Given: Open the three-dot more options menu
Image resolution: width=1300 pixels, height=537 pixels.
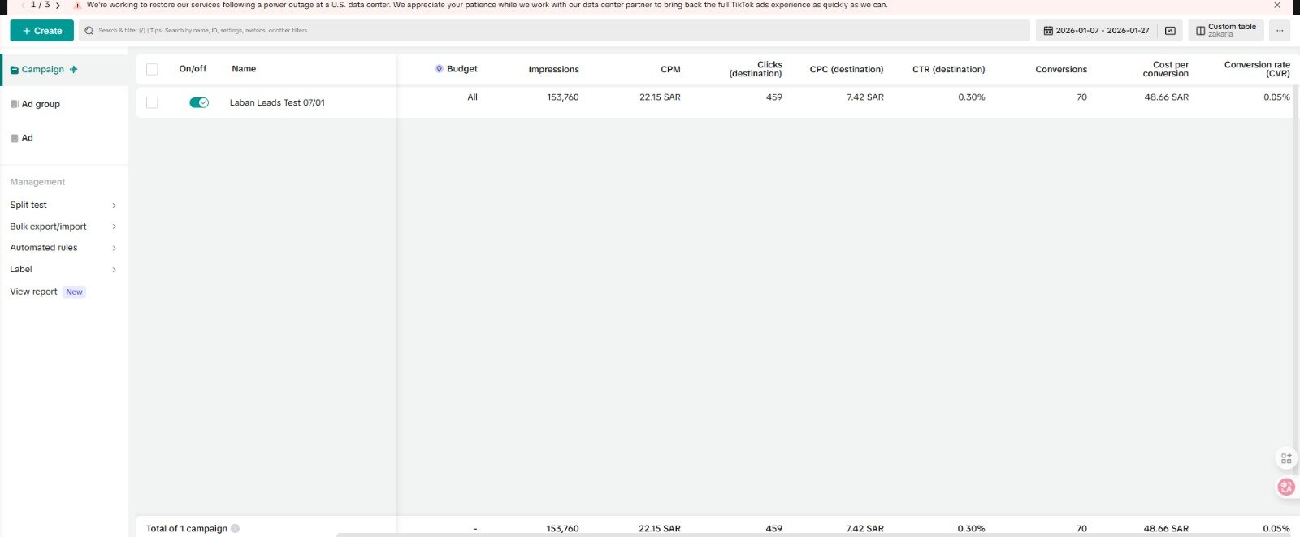Looking at the screenshot, I should [x=1280, y=31].
